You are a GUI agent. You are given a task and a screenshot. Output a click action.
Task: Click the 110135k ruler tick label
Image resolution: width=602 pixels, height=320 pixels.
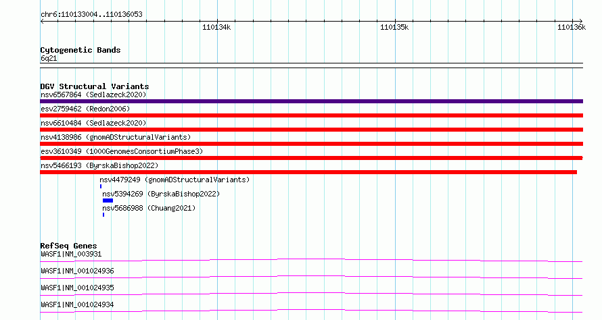point(394,27)
